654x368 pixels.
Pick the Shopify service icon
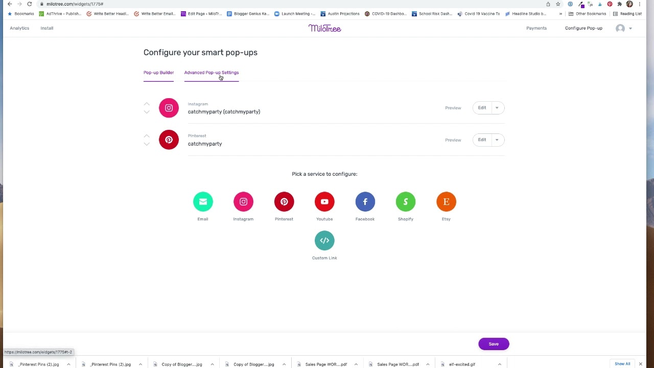(x=406, y=201)
